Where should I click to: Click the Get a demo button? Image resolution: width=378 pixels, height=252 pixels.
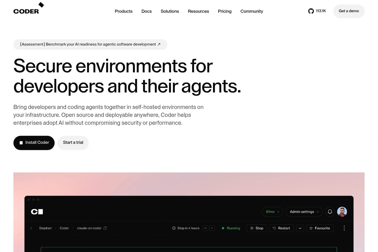(x=349, y=11)
